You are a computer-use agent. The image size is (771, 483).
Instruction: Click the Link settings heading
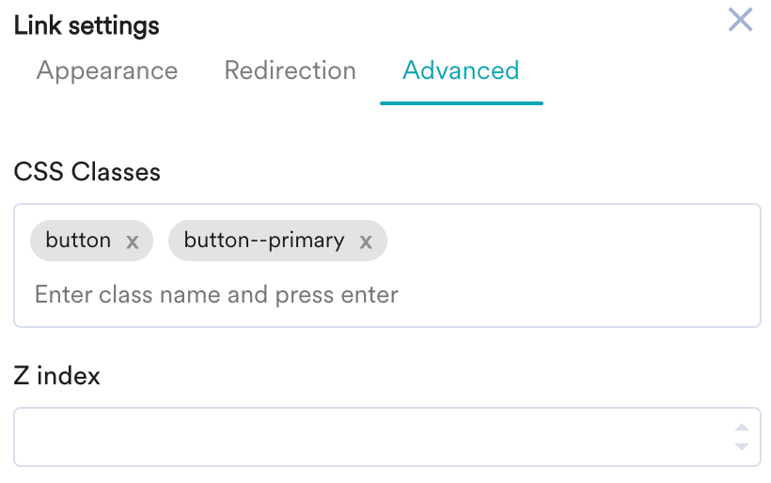click(87, 25)
